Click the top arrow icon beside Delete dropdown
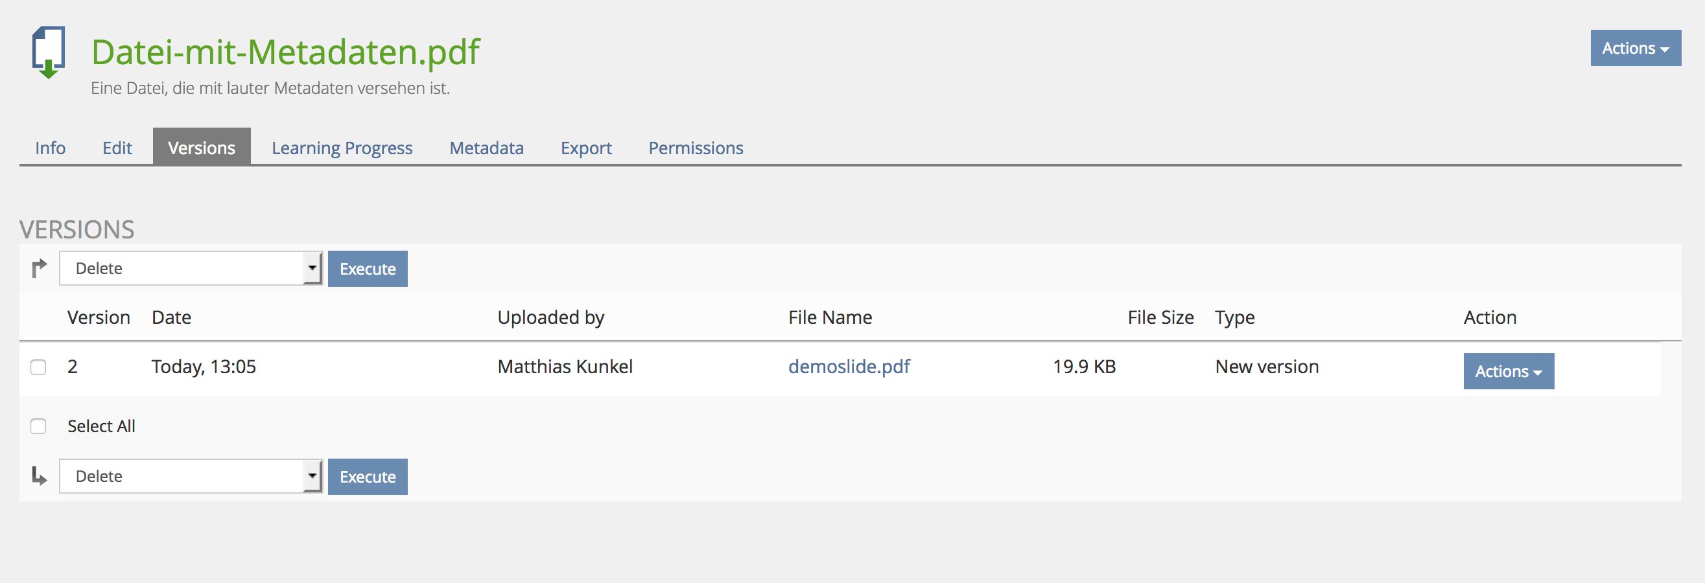This screenshot has height=583, width=1705. 39,268
